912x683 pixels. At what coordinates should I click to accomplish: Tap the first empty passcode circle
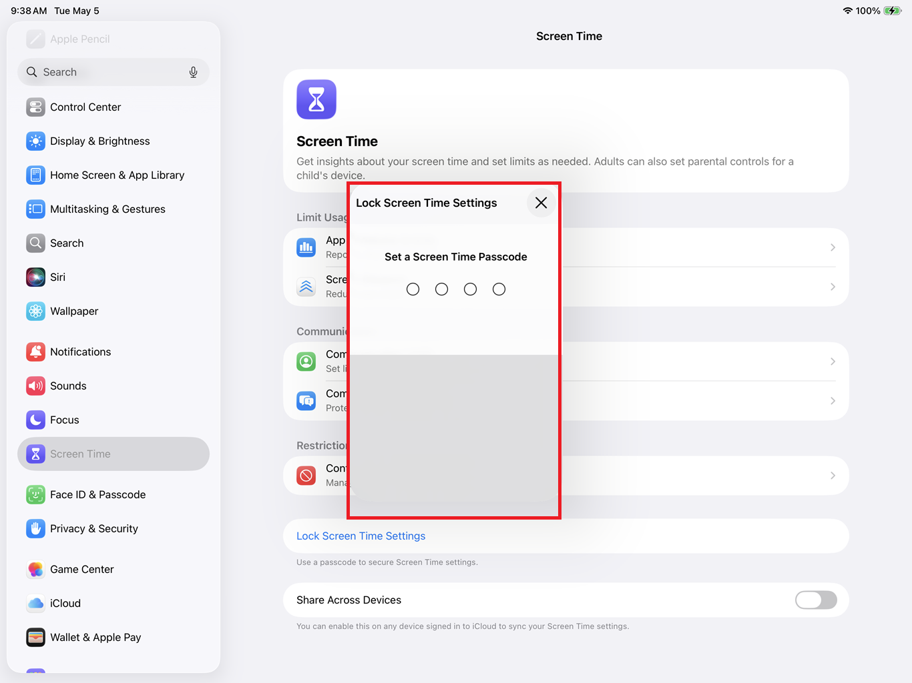[x=413, y=289]
